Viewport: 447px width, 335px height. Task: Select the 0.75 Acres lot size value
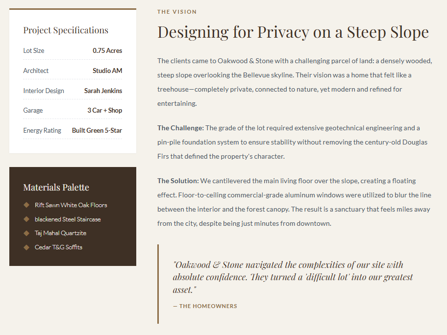(107, 51)
